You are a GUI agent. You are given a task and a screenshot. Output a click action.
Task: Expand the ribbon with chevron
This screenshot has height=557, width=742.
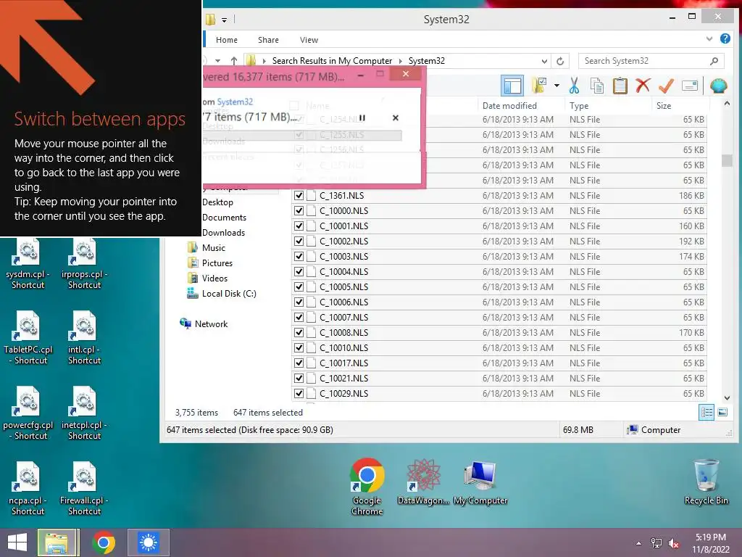pos(709,39)
